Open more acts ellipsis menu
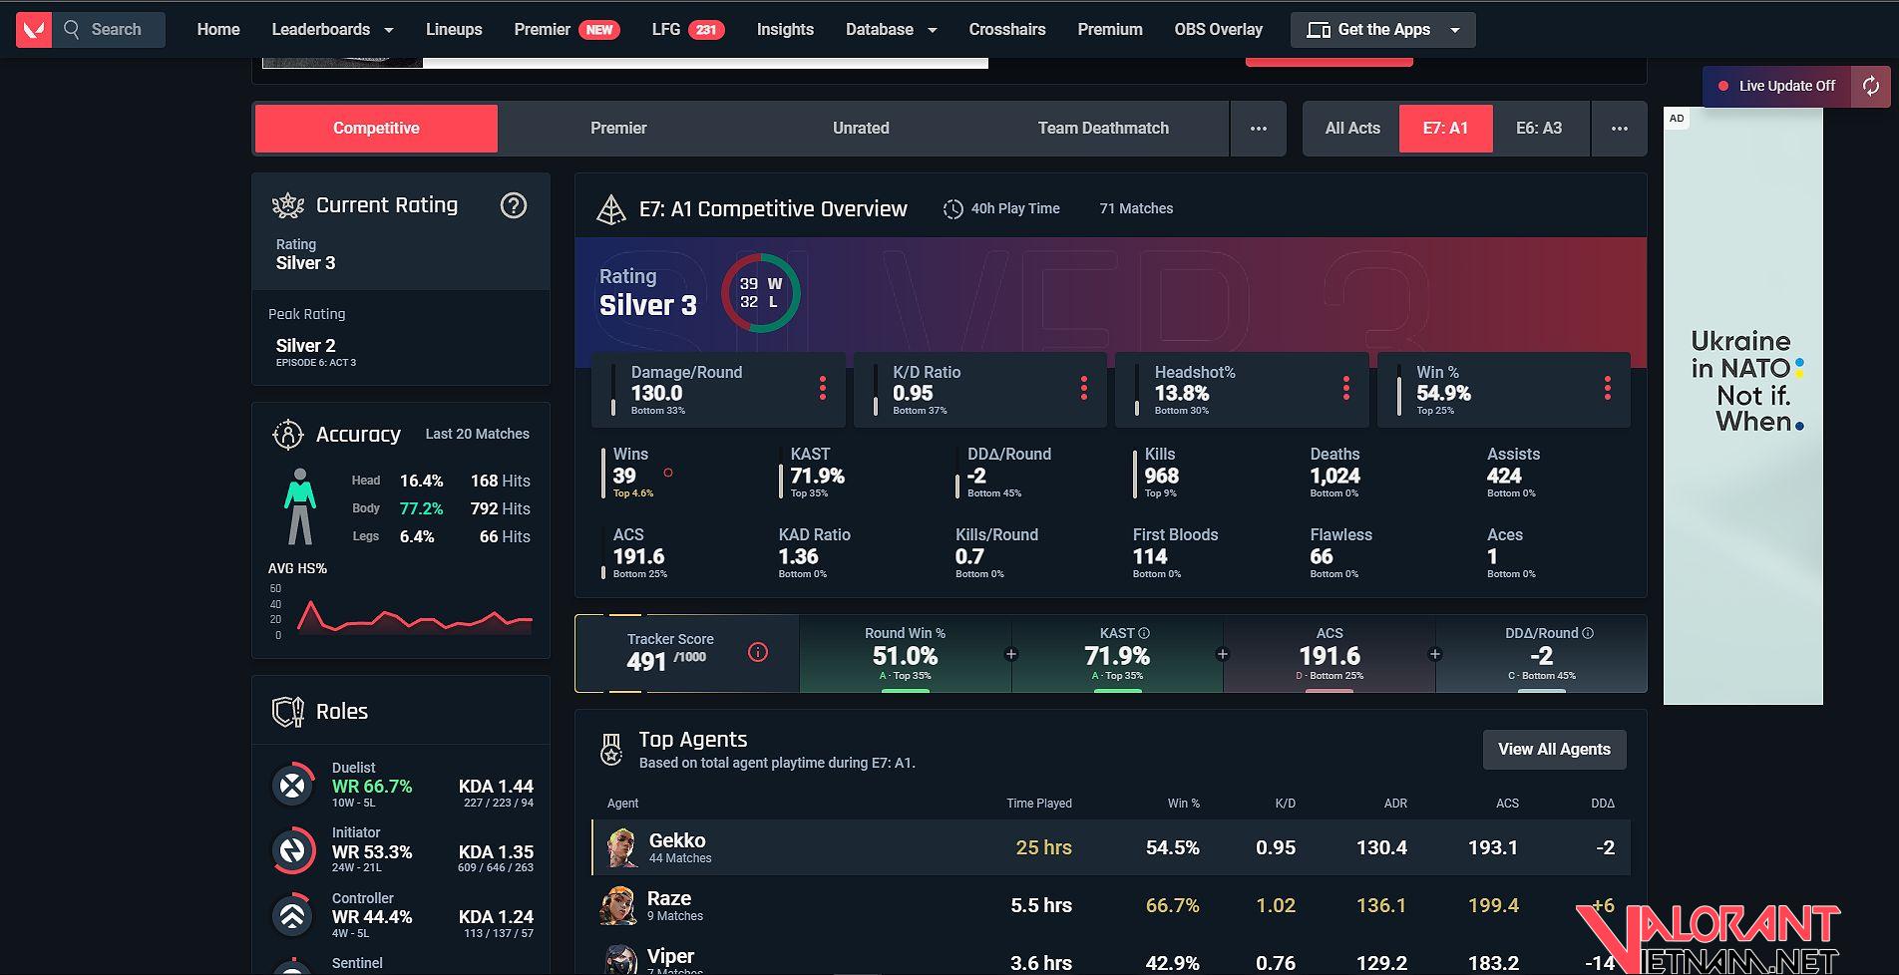The image size is (1899, 975). click(1620, 129)
